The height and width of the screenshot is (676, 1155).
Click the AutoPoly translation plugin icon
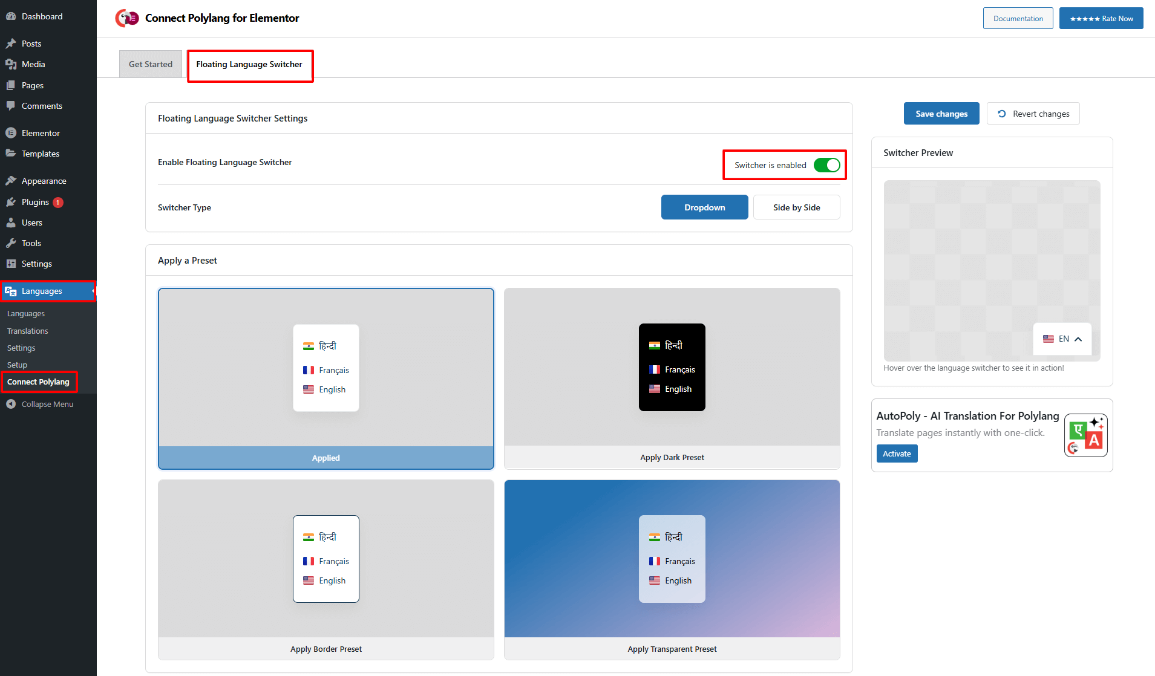coord(1085,435)
